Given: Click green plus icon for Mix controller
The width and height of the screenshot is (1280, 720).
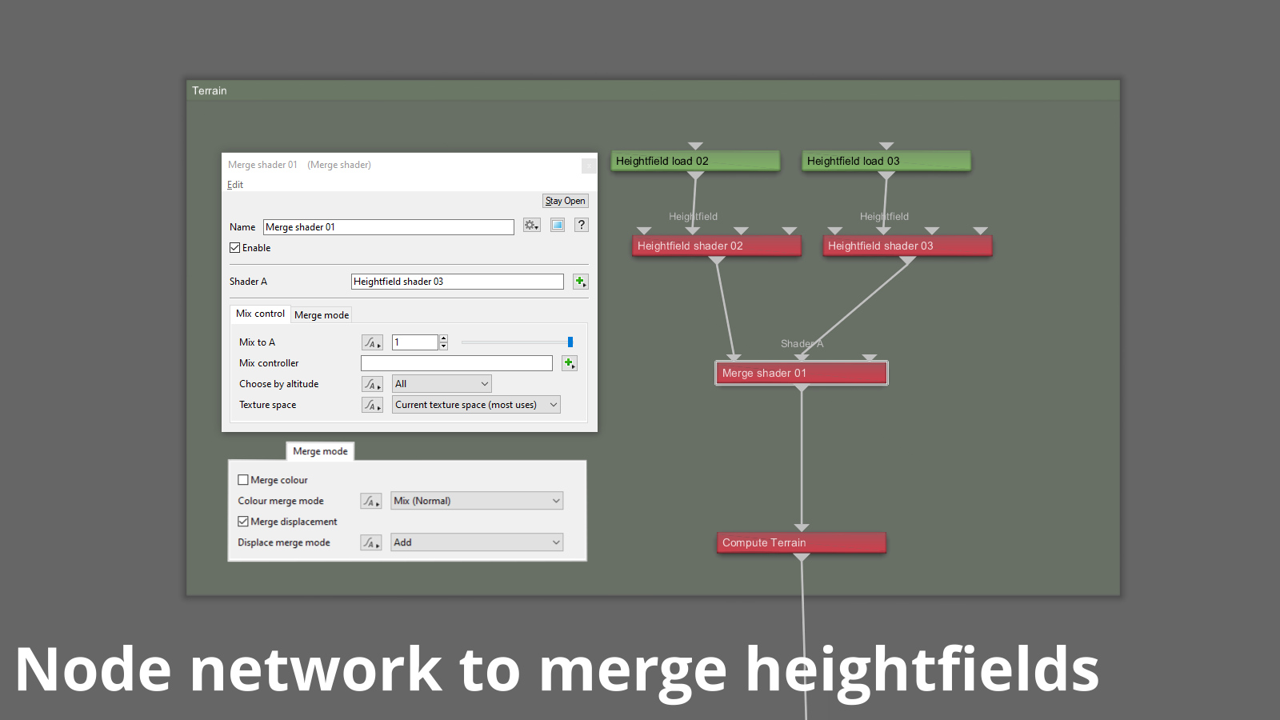Looking at the screenshot, I should pyautogui.click(x=570, y=363).
